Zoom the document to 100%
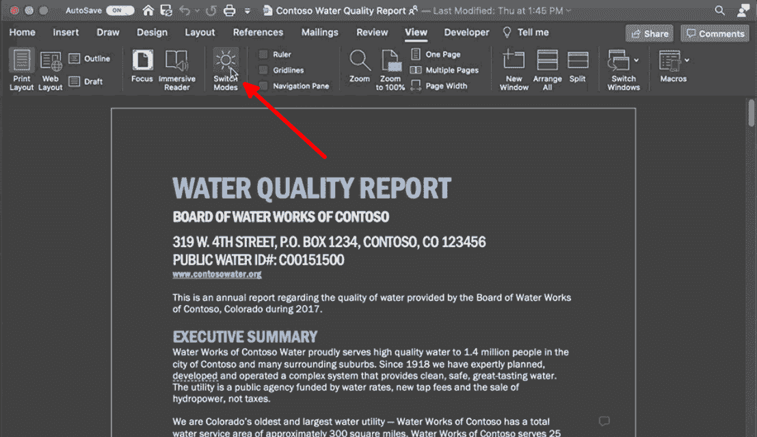The image size is (757, 437). click(x=390, y=68)
